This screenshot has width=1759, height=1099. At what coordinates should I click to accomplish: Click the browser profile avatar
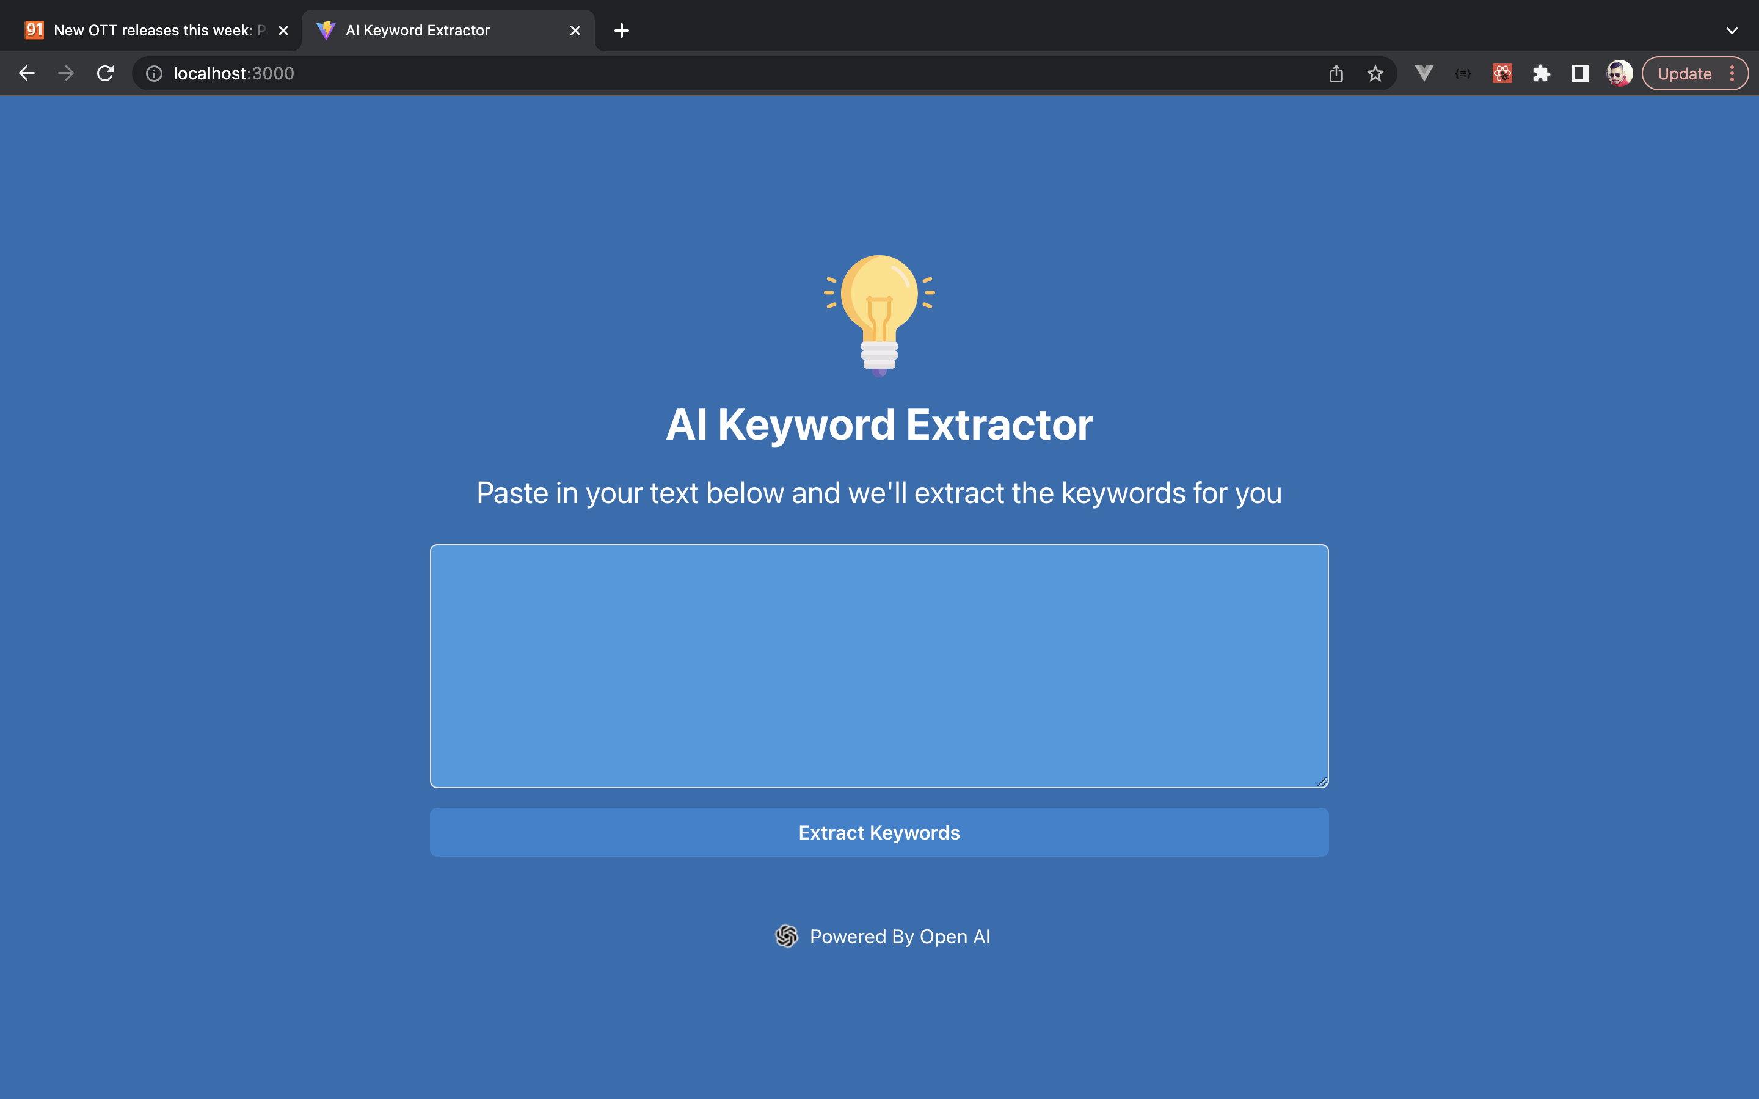click(1620, 73)
